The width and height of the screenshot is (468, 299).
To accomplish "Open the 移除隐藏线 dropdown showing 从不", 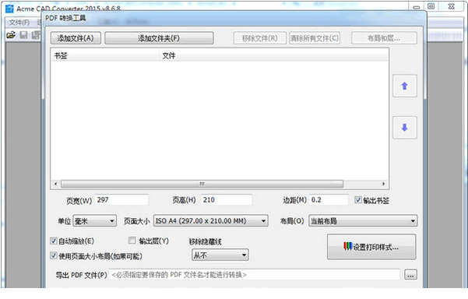I will tap(220, 255).
